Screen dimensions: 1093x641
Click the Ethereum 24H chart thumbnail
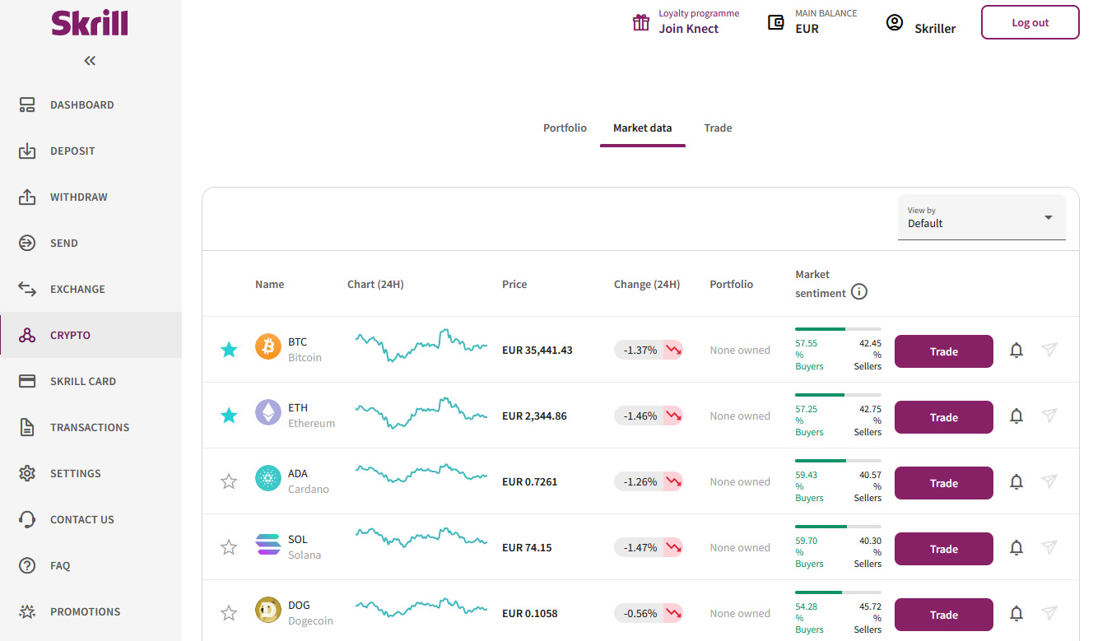click(421, 411)
